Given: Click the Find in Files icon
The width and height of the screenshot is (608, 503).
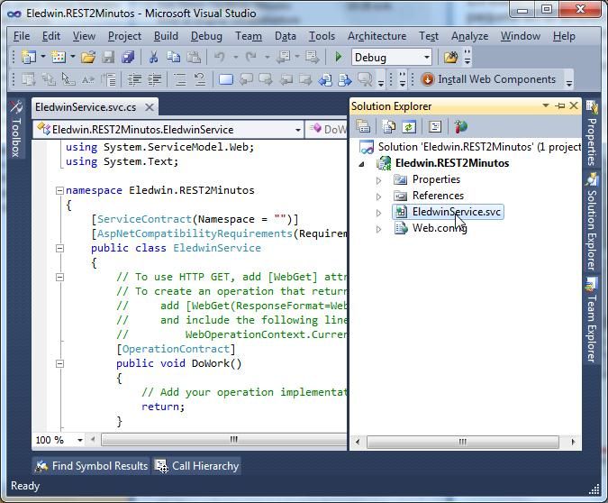Looking at the screenshot, I should 450,58.
